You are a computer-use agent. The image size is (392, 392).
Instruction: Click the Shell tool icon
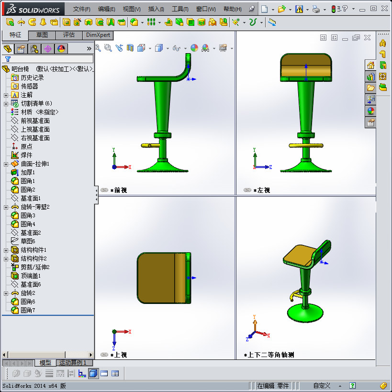coord(190,22)
